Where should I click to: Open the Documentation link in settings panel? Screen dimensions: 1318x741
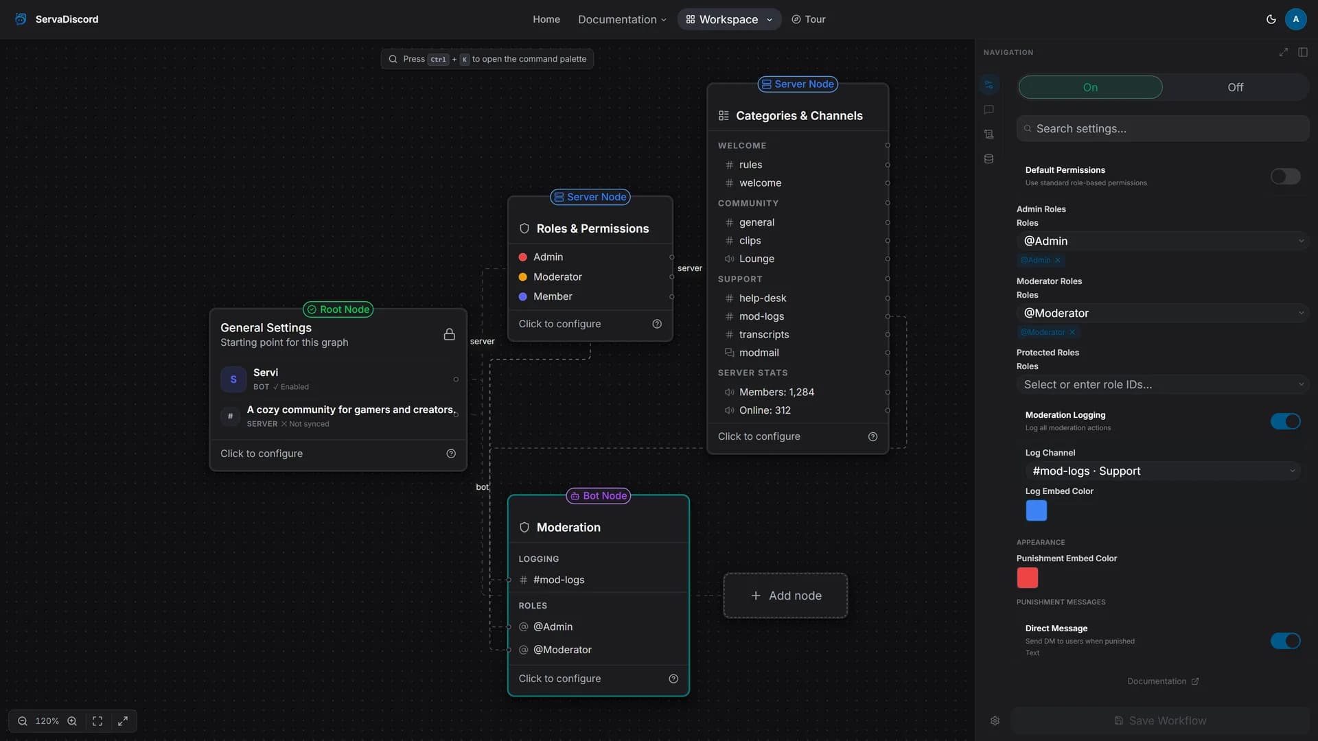coord(1163,681)
